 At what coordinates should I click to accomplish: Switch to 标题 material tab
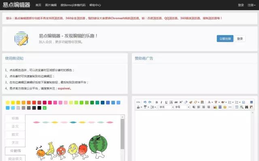click(15, 118)
